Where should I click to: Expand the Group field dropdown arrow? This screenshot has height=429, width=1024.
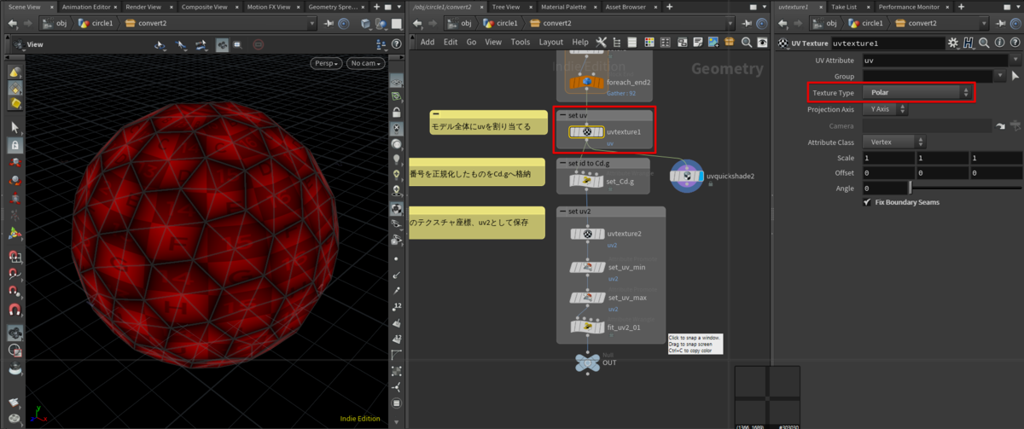pos(999,77)
